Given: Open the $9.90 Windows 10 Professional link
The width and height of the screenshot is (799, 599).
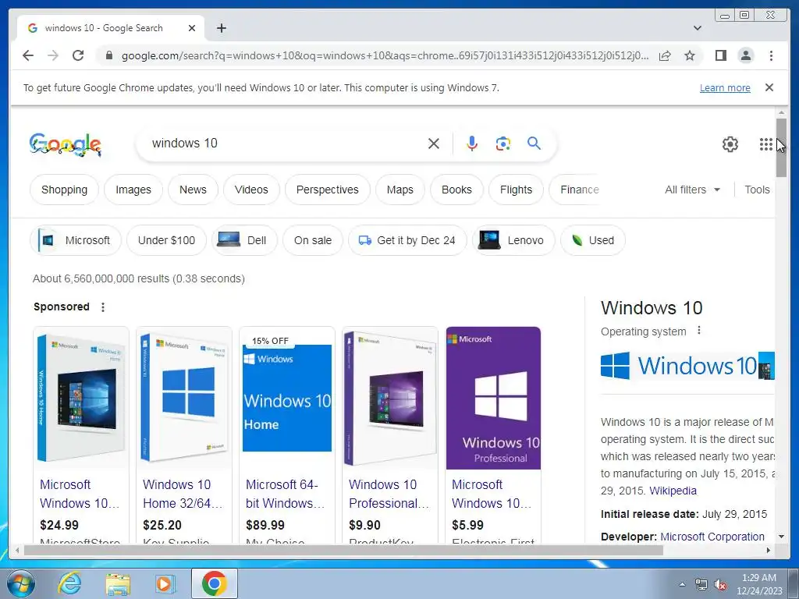Looking at the screenshot, I should pyautogui.click(x=389, y=494).
